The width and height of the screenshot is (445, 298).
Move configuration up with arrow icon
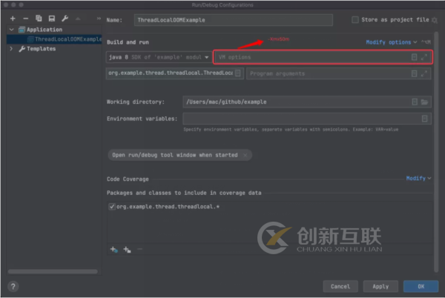click(78, 19)
